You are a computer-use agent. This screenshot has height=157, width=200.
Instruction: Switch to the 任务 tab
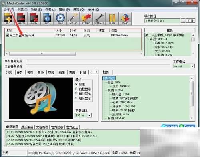20,72
